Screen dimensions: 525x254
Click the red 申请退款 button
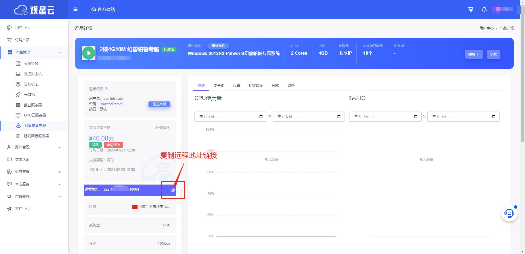click(113, 145)
